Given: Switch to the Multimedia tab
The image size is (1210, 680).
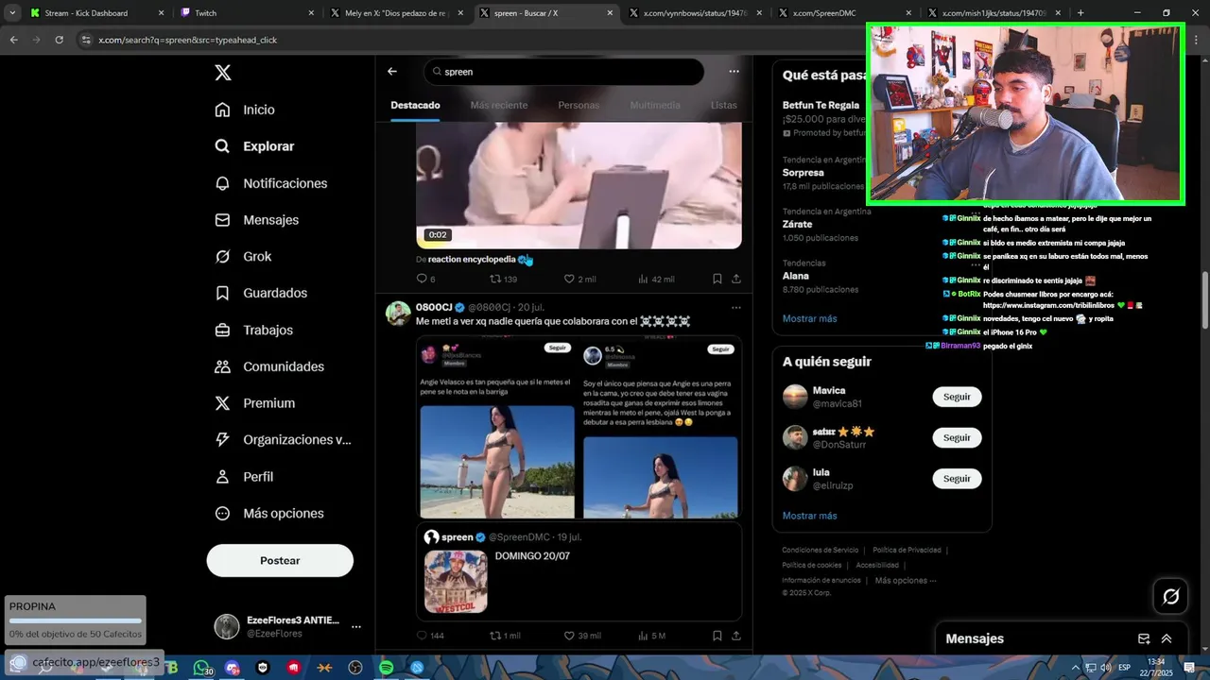Looking at the screenshot, I should [x=655, y=105].
